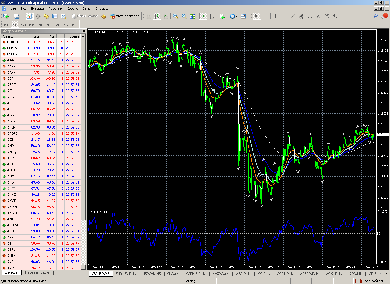Select the Fibonacci Retracement tool
The image size is (390, 284).
(x=310, y=16)
